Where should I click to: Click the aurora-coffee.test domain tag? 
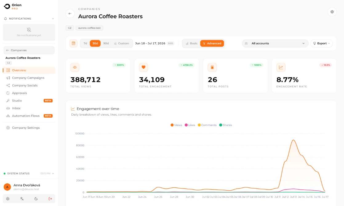[x=89, y=28]
